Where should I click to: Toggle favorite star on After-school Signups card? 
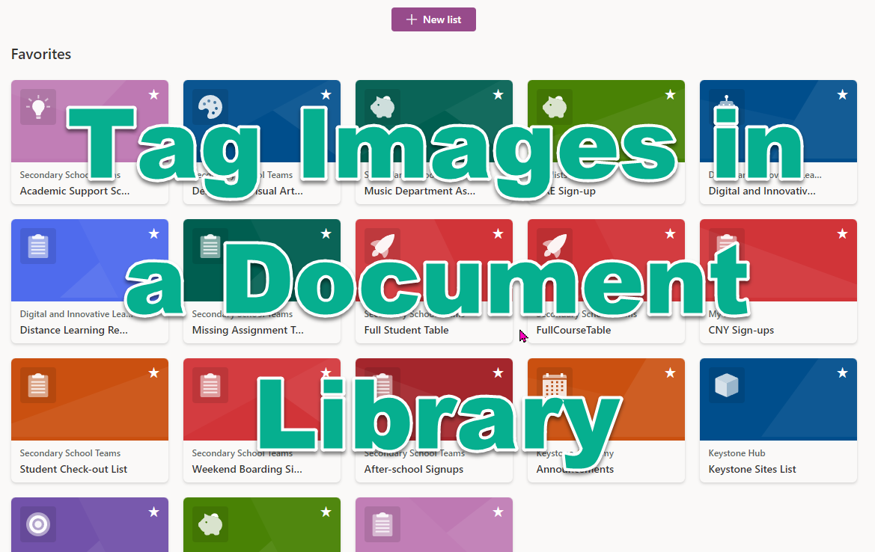(499, 373)
